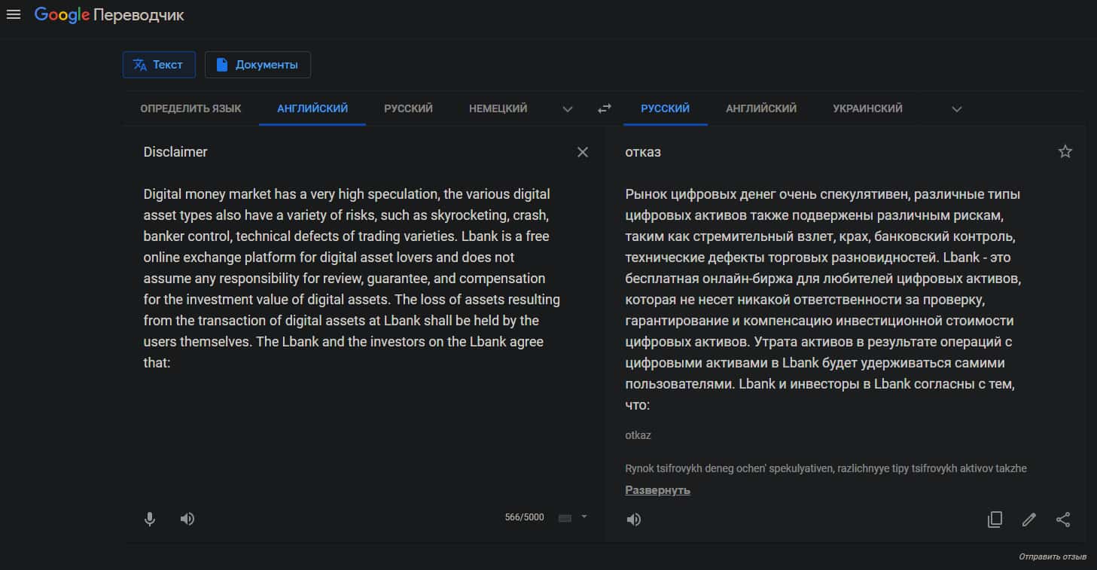The width and height of the screenshot is (1097, 570).
Task: Copy the translation to clipboard
Action: (995, 520)
